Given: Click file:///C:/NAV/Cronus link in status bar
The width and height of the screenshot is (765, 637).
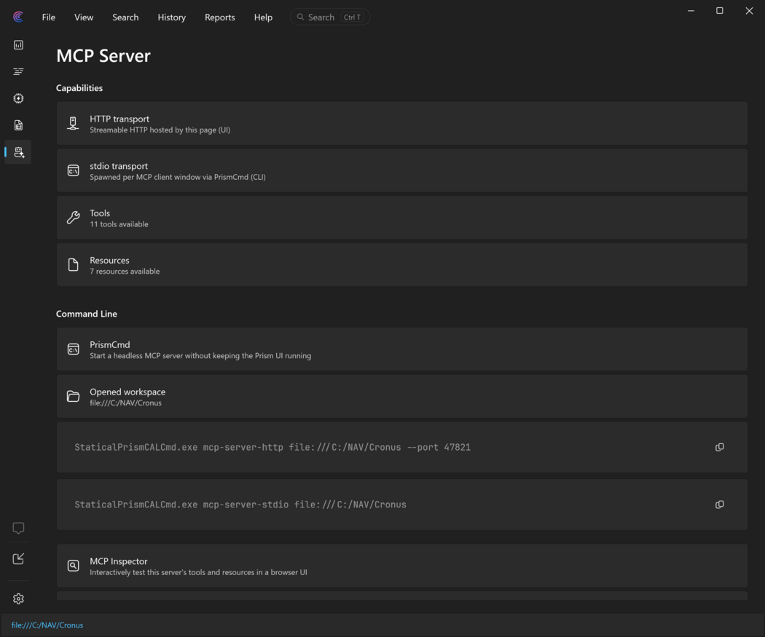Looking at the screenshot, I should point(47,625).
